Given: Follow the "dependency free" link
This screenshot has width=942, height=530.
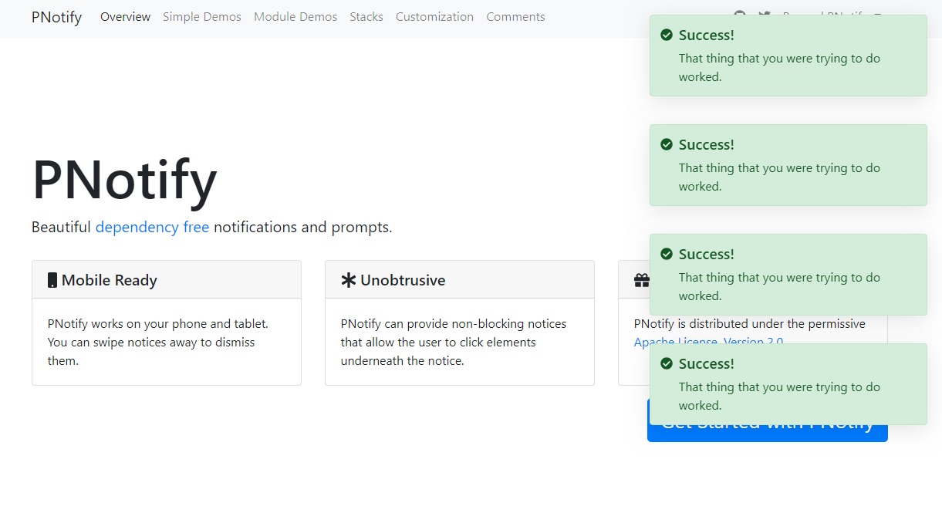Looking at the screenshot, I should (152, 228).
